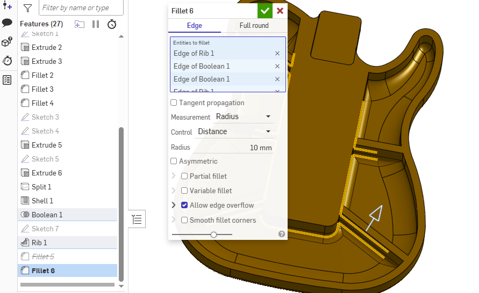Enable Smooth fillet corners checkbox
Viewport: 479px width, 293px height.
pyautogui.click(x=184, y=220)
